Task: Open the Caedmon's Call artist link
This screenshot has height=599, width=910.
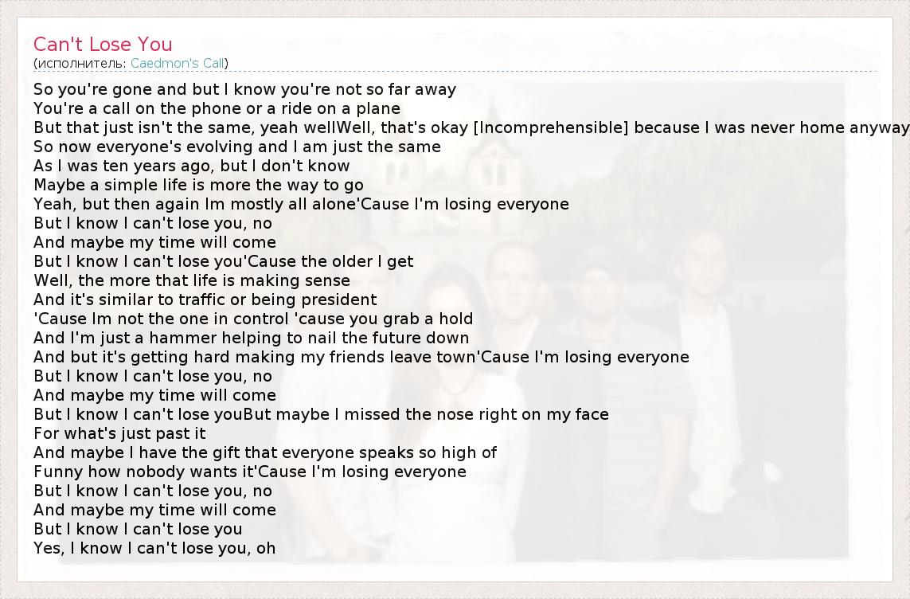Action: (x=178, y=63)
